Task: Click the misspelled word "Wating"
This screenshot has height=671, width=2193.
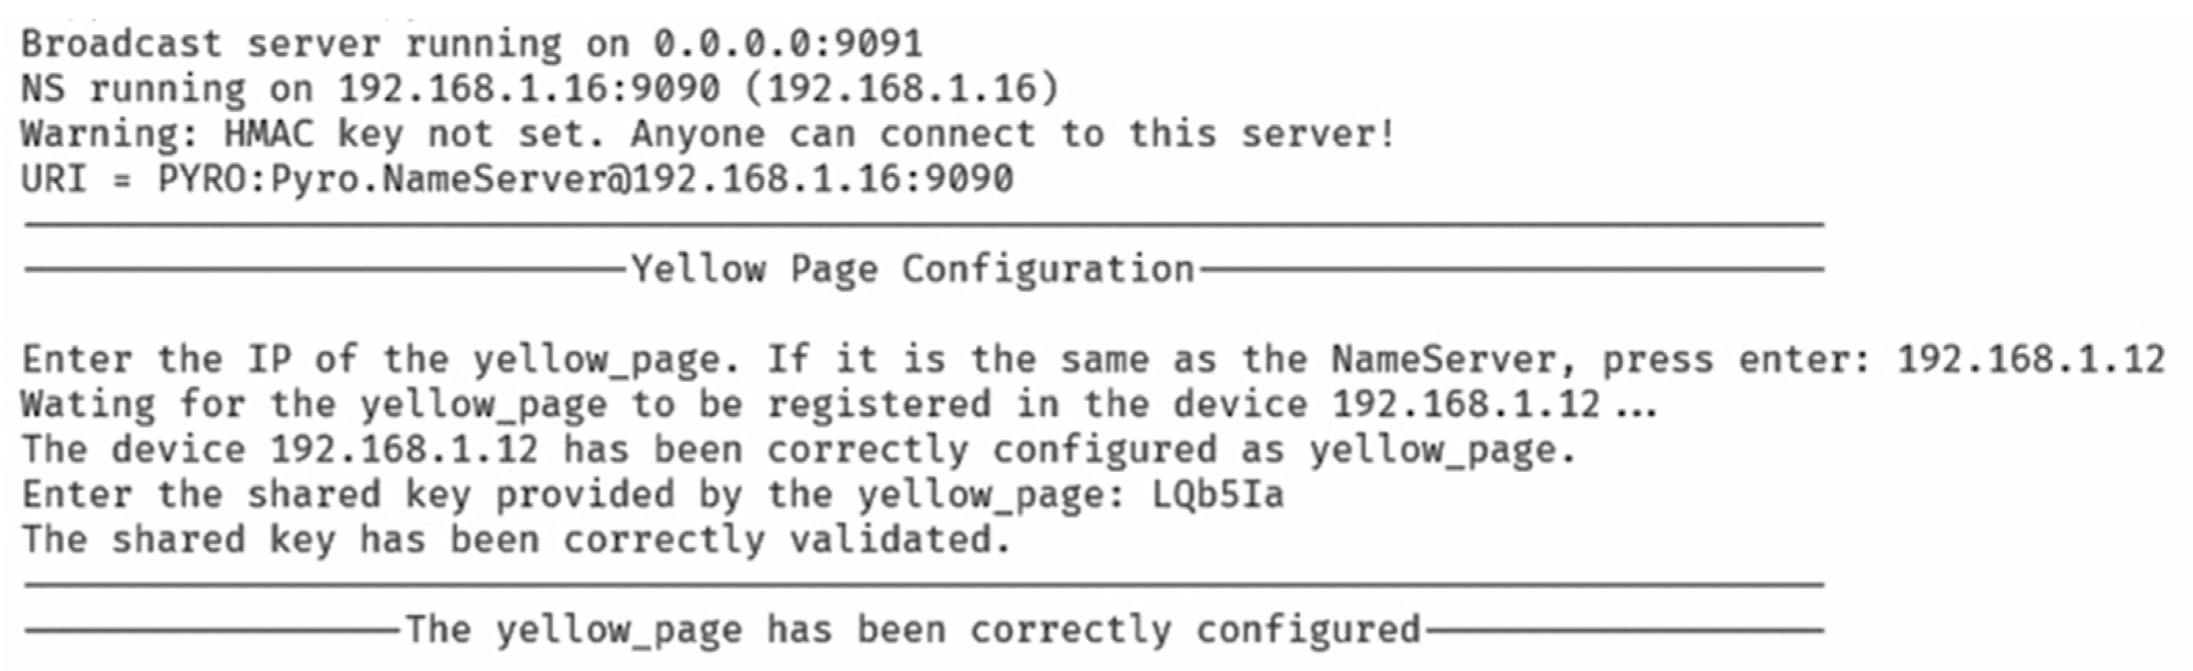Action: [88, 405]
